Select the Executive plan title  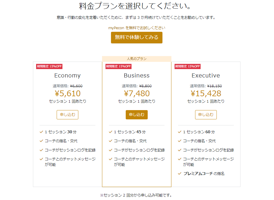point(206,75)
